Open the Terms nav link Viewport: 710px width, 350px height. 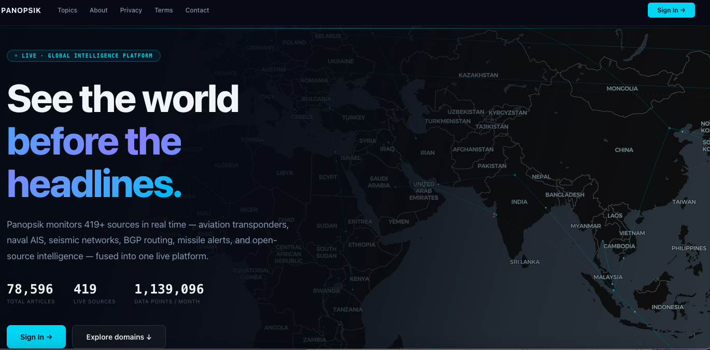click(x=164, y=10)
